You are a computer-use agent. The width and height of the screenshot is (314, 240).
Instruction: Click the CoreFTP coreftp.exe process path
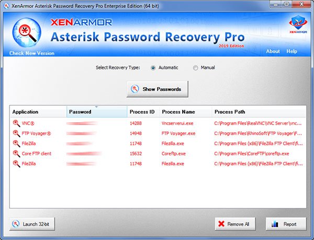252,154
